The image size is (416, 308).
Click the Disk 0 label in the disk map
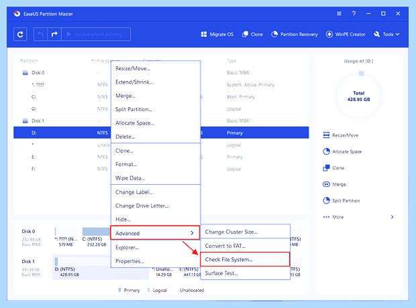(28, 232)
